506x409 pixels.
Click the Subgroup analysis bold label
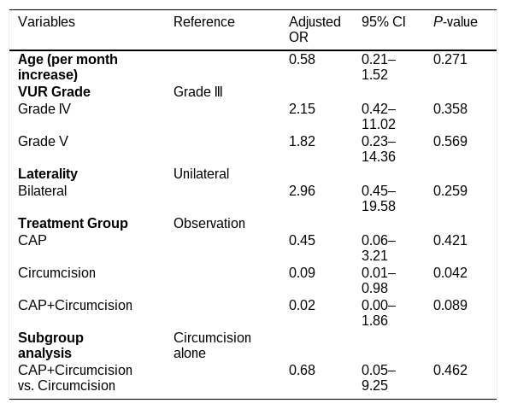pyautogui.click(x=50, y=346)
